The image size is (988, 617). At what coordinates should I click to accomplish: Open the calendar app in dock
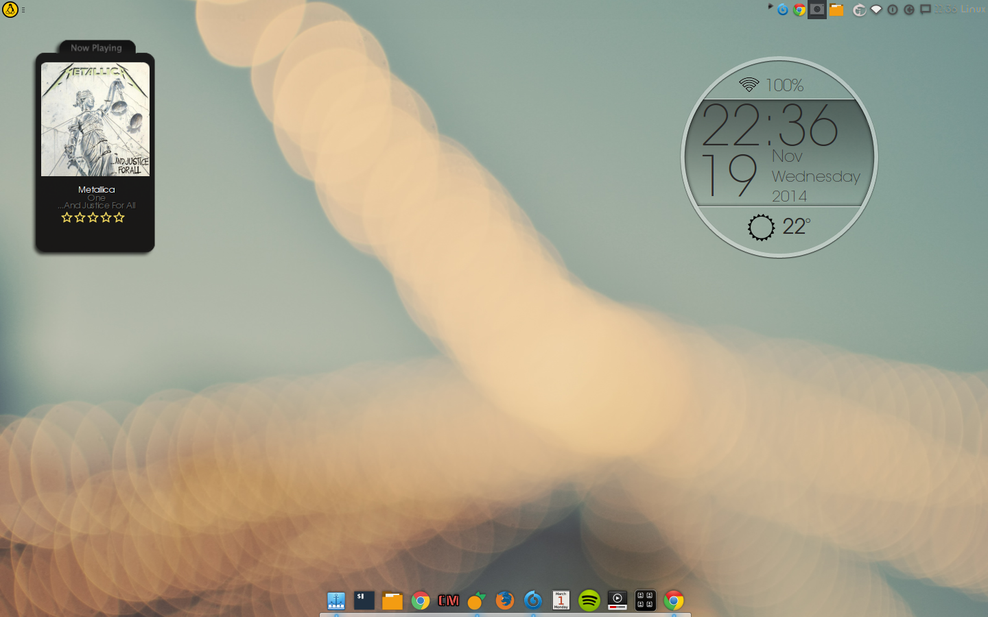pos(561,601)
